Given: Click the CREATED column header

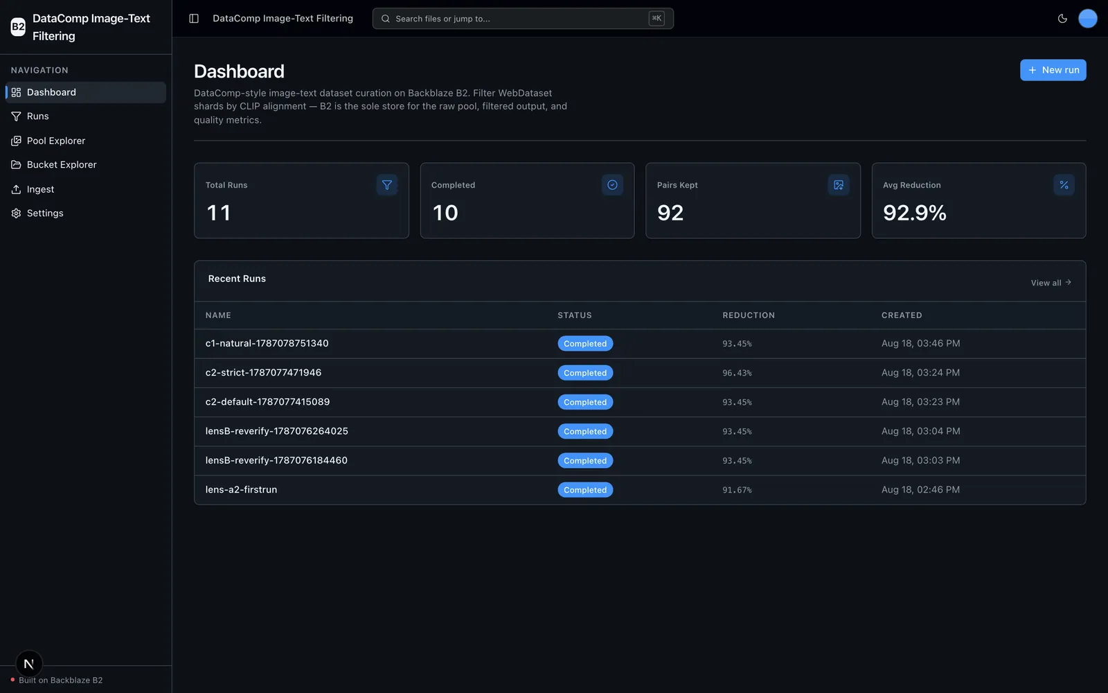Looking at the screenshot, I should [x=902, y=315].
